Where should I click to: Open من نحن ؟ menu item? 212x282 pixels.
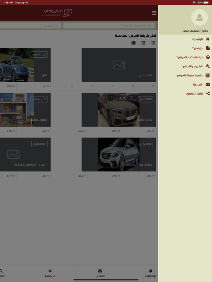click(x=198, y=48)
